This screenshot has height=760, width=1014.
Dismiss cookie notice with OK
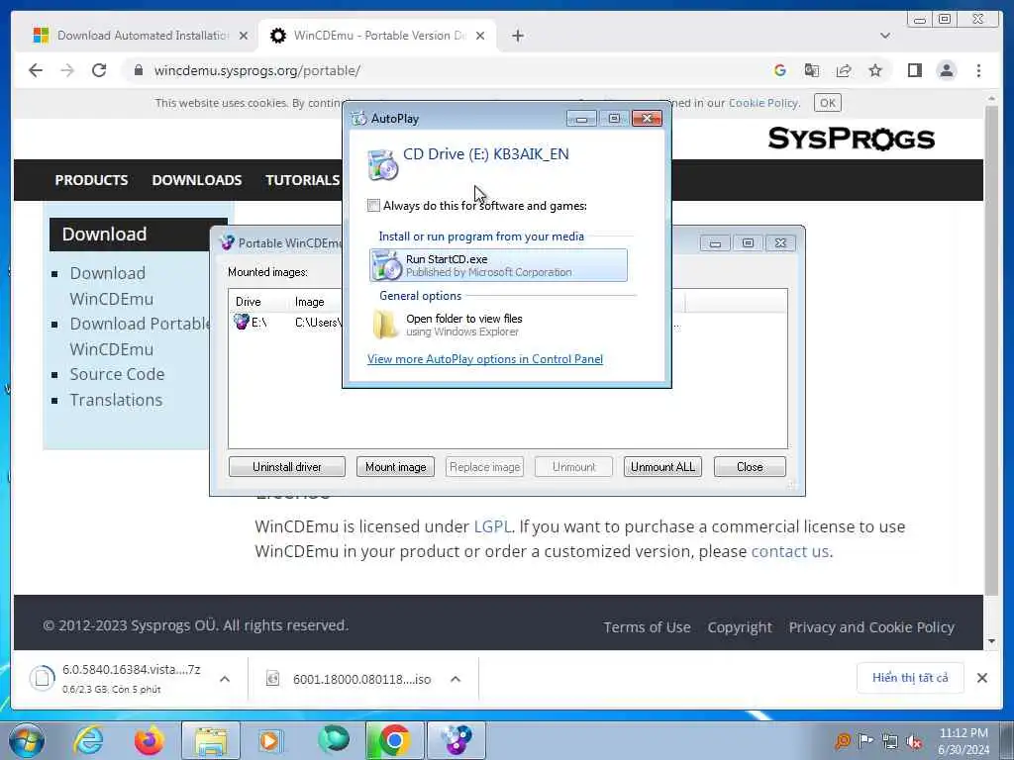click(827, 103)
